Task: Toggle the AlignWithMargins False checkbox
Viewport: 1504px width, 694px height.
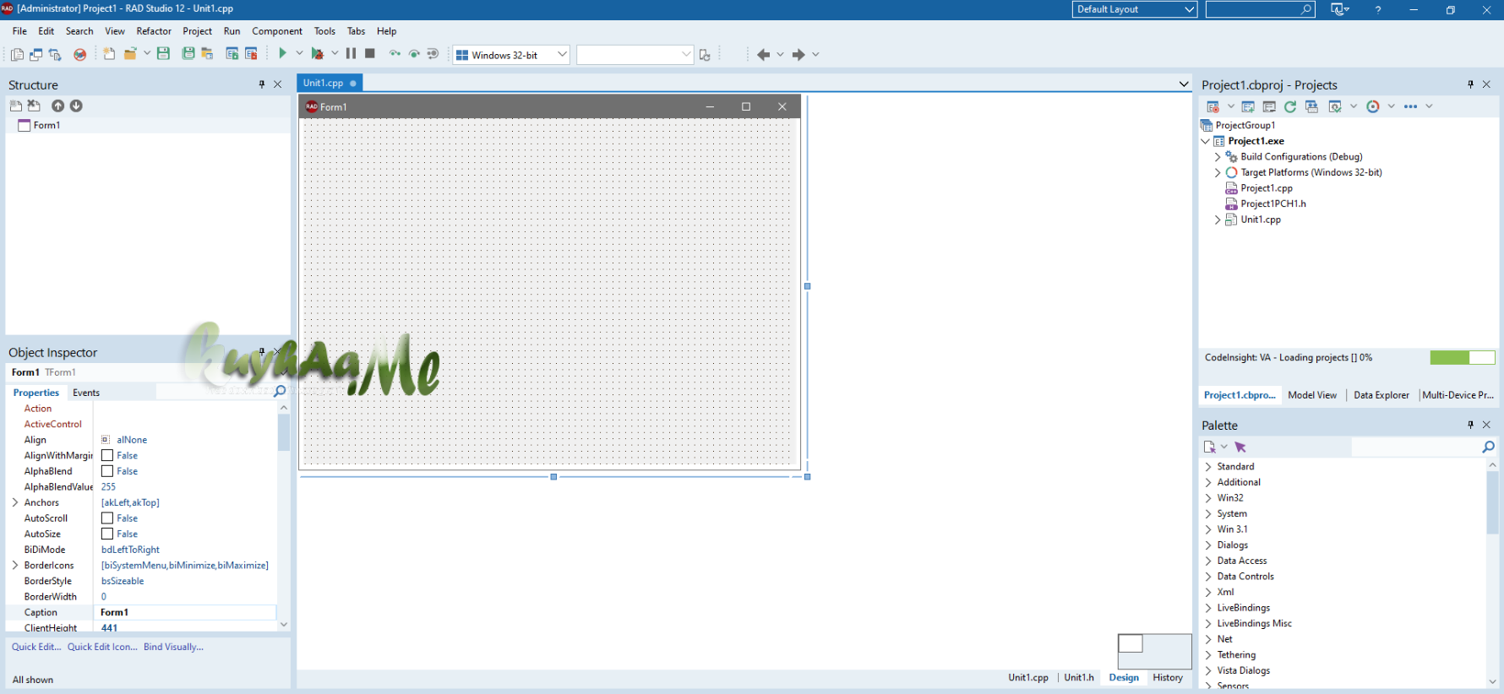Action: tap(107, 455)
